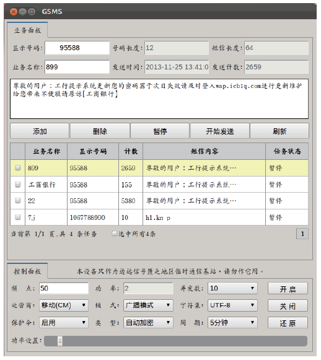Open the 周期 dropdown showing 5分钟

(232, 323)
